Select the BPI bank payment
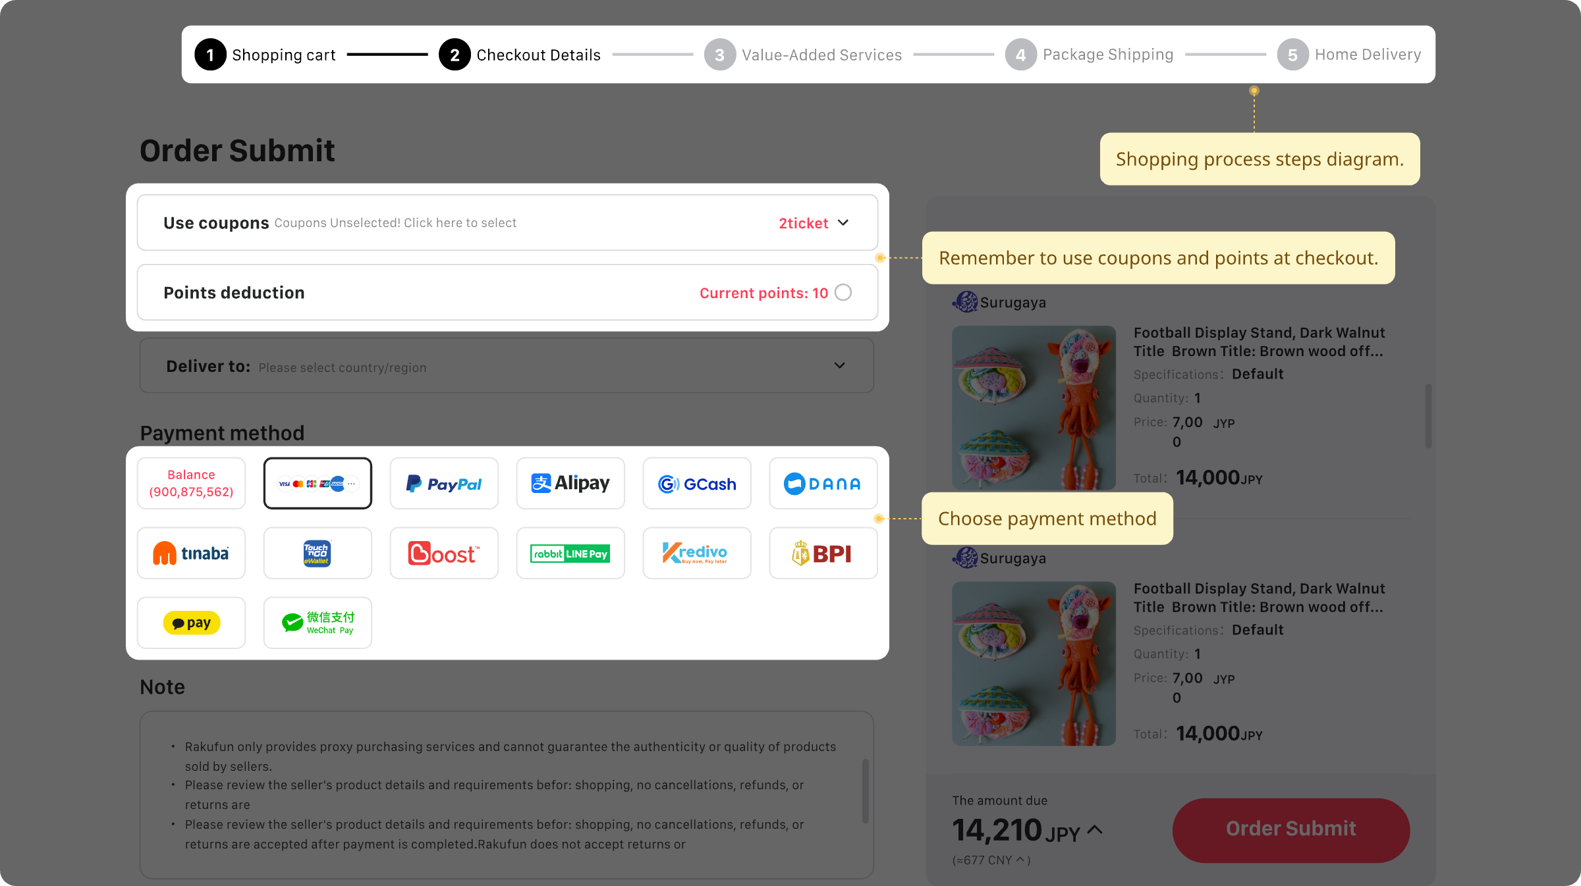The width and height of the screenshot is (1581, 886). (823, 554)
